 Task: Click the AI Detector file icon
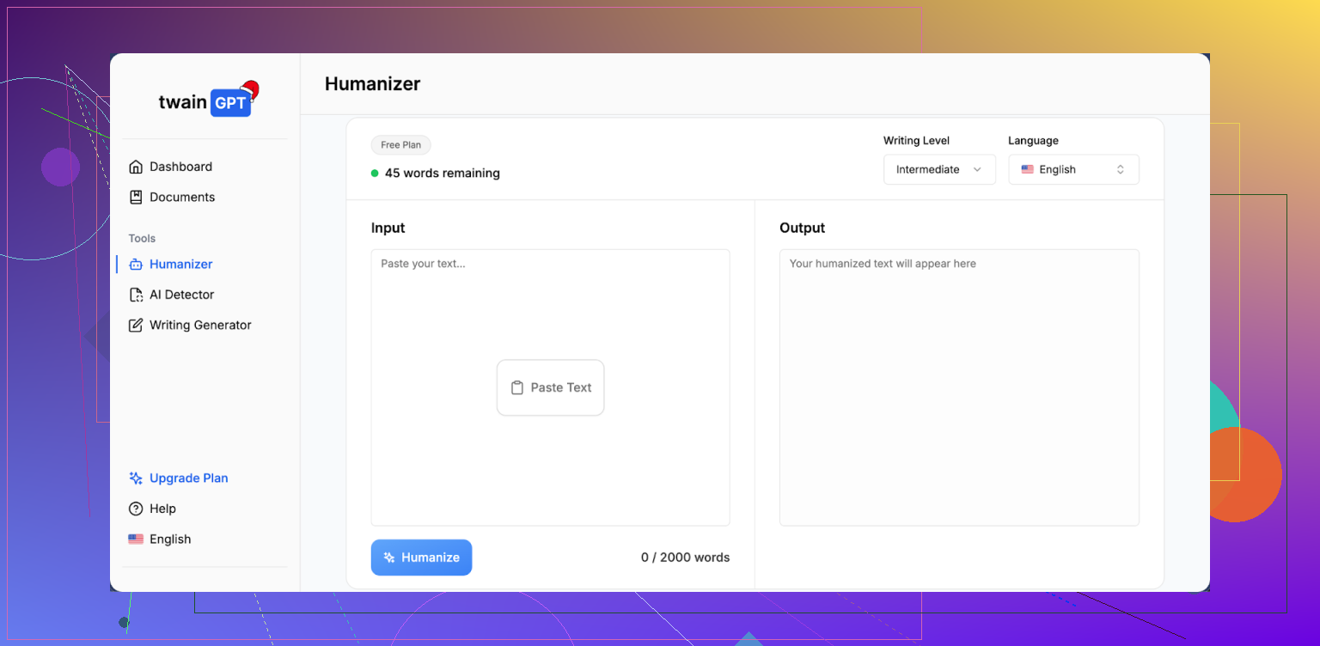pos(136,295)
